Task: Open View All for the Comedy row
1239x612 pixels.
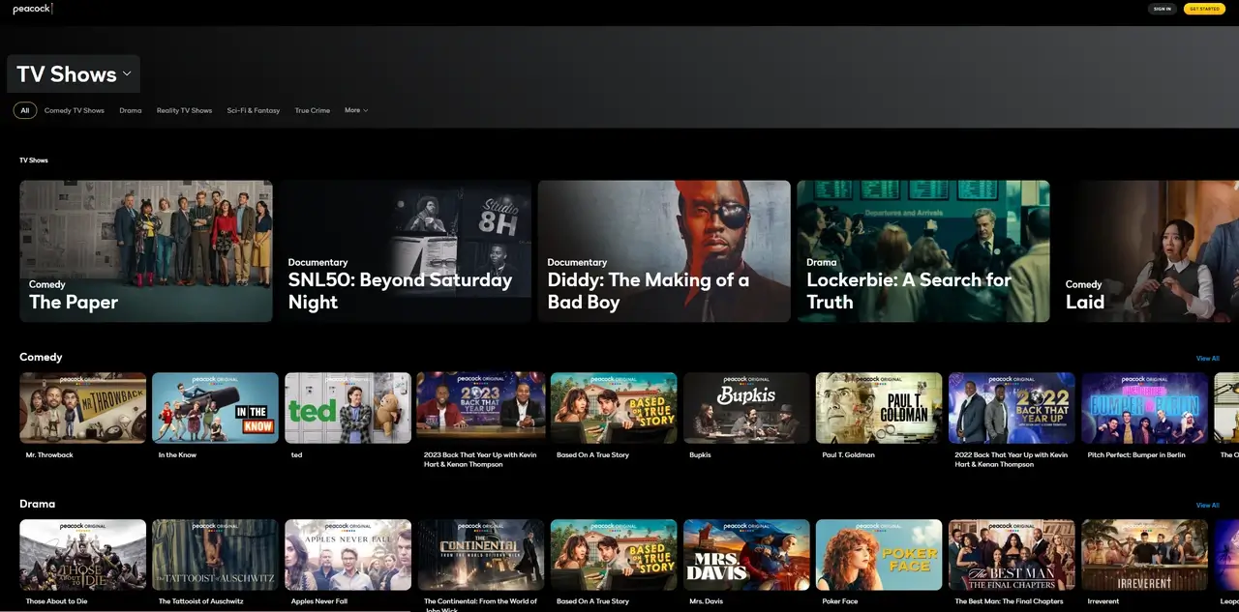Action: (x=1207, y=358)
